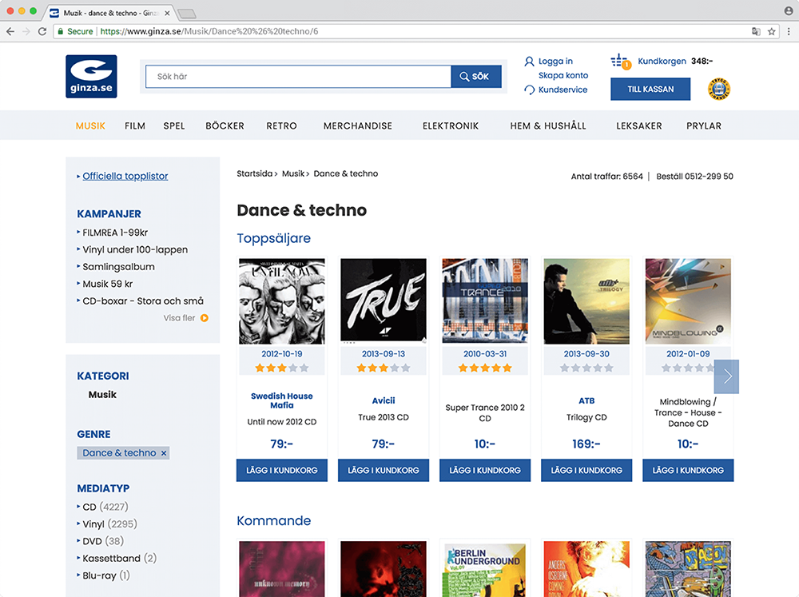Filter by CD media type
This screenshot has height=597, width=799.
click(x=105, y=507)
